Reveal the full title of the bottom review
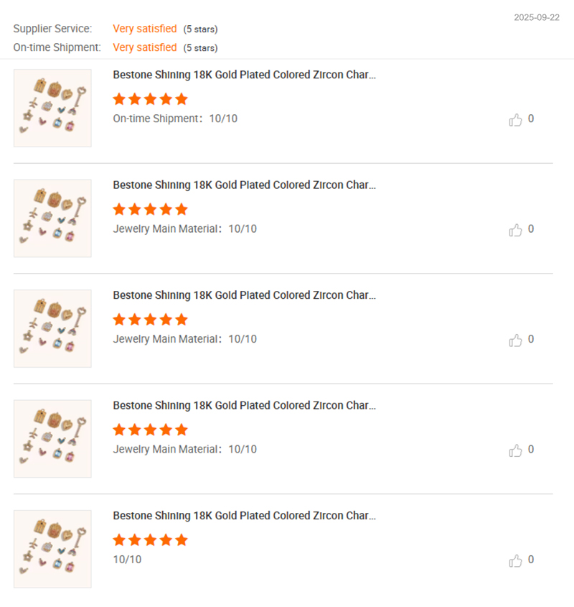The width and height of the screenshot is (574, 607). (243, 515)
